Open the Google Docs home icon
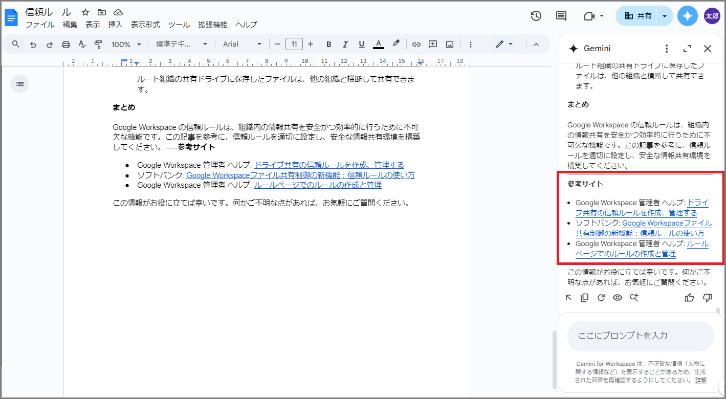The width and height of the screenshot is (726, 399). pos(11,18)
